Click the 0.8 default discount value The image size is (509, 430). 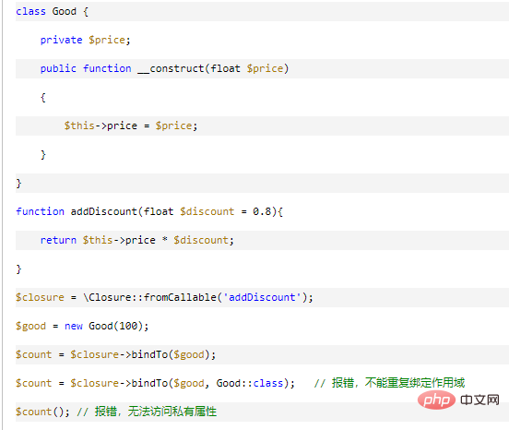pos(262,211)
